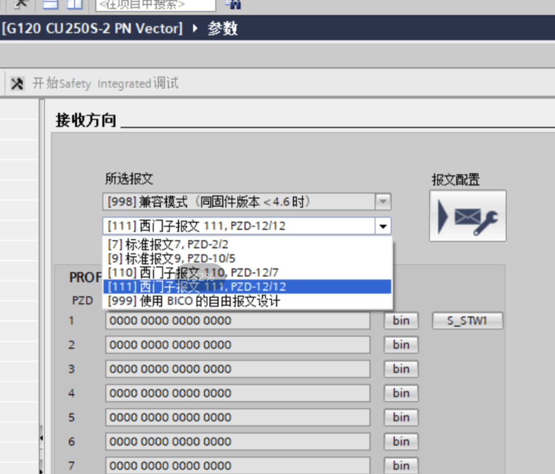Choose [110] 西门子报文 110, PZD-12/7
Image resolution: width=555 pixels, height=474 pixels.
[x=247, y=272]
